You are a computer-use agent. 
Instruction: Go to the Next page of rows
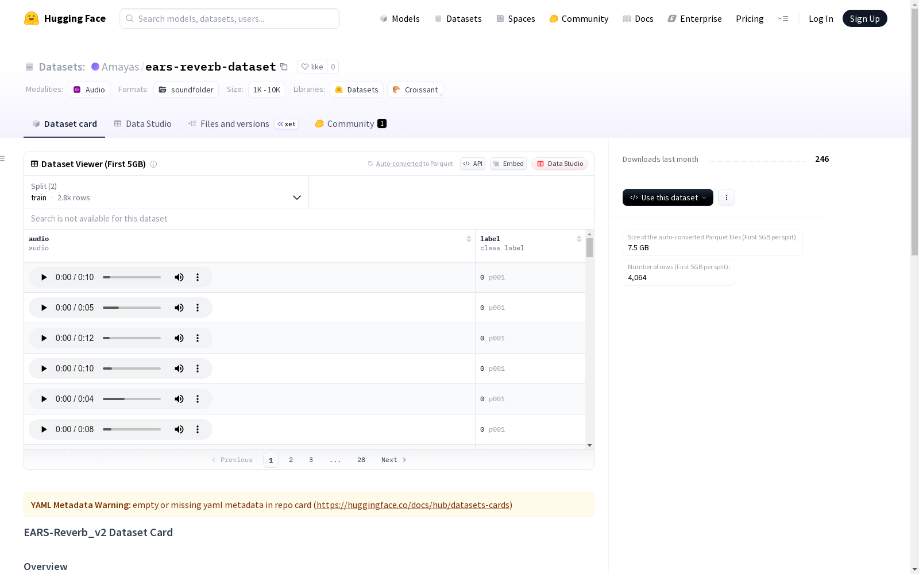393,460
